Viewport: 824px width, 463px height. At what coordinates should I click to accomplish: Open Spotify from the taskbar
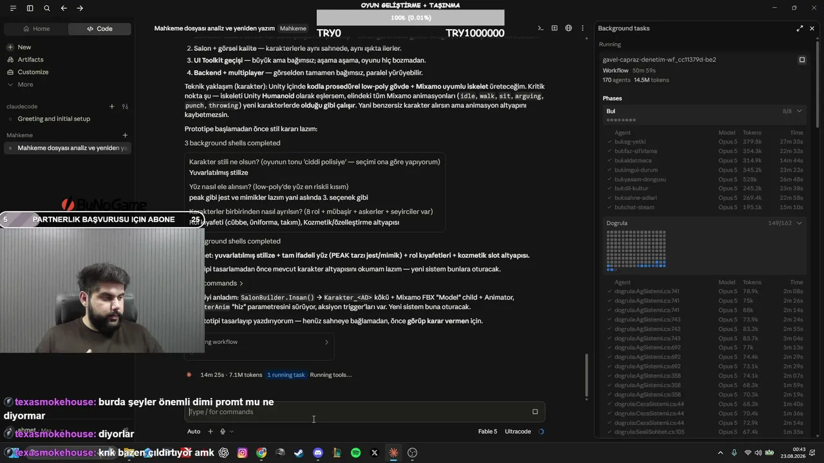coord(355,453)
